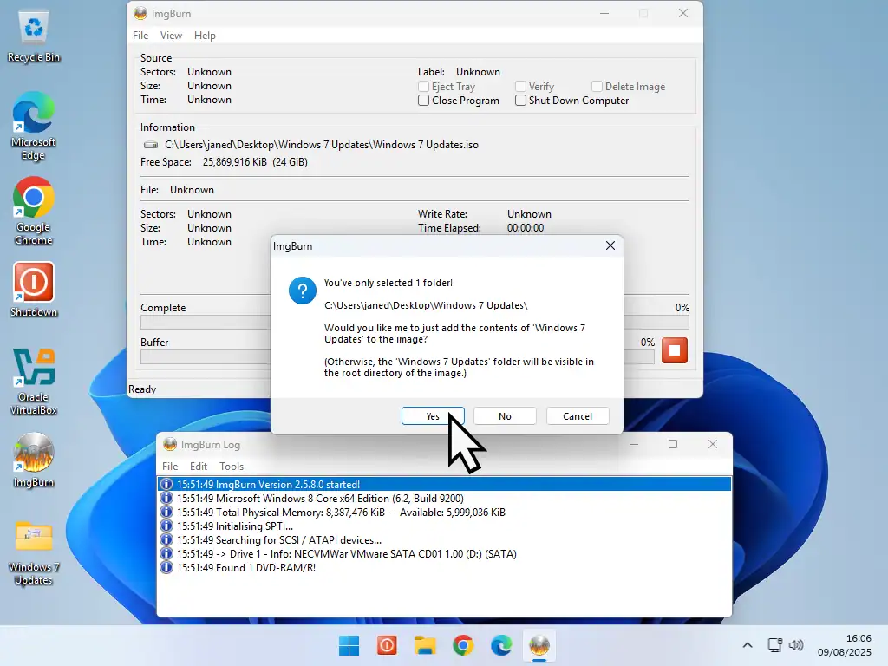Enable the Shut Down Computer checkbox
This screenshot has width=888, height=666.
coord(521,101)
